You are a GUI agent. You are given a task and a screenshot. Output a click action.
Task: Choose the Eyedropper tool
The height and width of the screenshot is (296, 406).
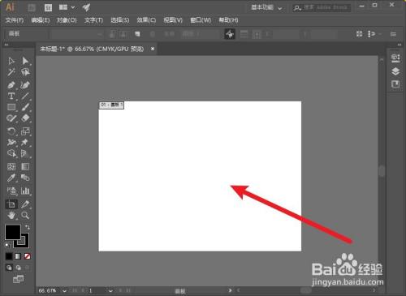[11, 178]
